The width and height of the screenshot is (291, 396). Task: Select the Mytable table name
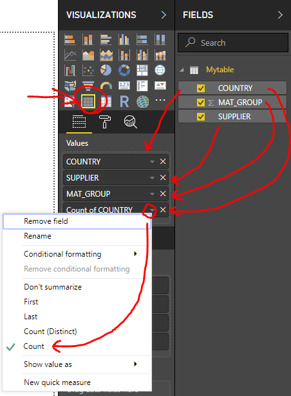tap(220, 70)
